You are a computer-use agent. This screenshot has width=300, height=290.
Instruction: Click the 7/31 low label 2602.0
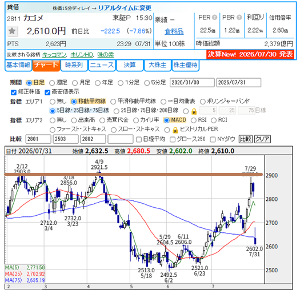tap(254, 249)
